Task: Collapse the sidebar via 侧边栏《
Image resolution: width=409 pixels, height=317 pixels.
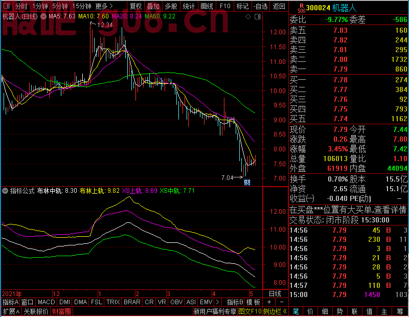Action: pos(275,311)
